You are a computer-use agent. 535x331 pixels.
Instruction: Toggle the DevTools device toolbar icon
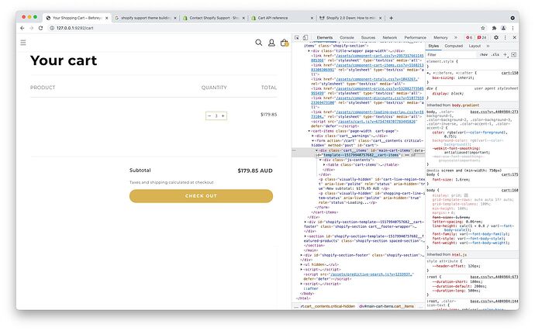coord(307,37)
